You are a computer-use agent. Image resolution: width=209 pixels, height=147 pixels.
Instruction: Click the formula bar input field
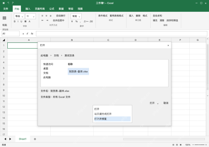tap(122, 33)
